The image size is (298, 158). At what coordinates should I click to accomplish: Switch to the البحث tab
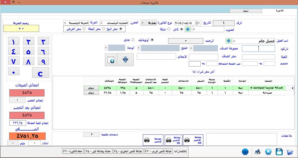[x=246, y=11]
